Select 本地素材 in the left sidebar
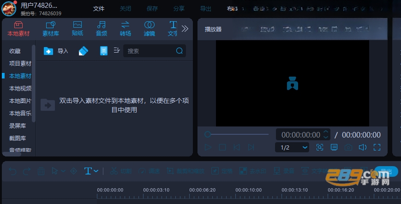Image resolution: width=401 pixels, height=204 pixels. [x=20, y=76]
